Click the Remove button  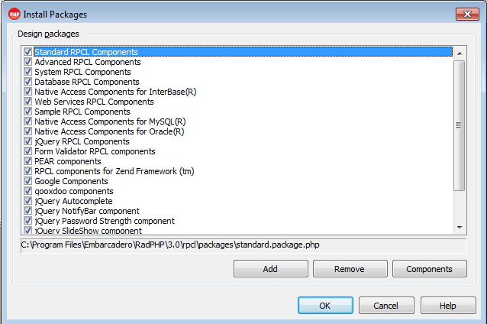click(350, 269)
